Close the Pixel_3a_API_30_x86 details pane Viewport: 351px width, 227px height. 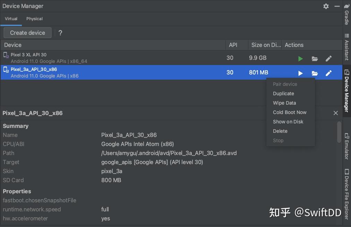coord(335,113)
